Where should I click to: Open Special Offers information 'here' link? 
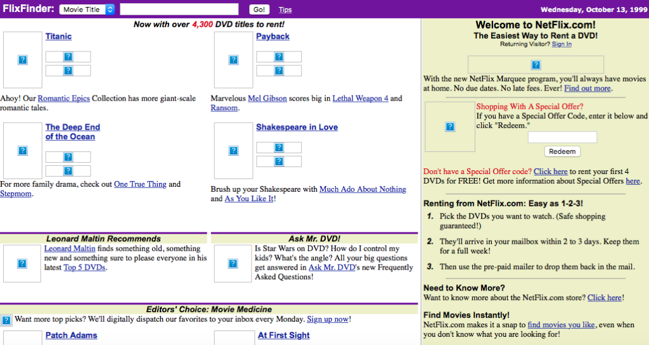[633, 181]
